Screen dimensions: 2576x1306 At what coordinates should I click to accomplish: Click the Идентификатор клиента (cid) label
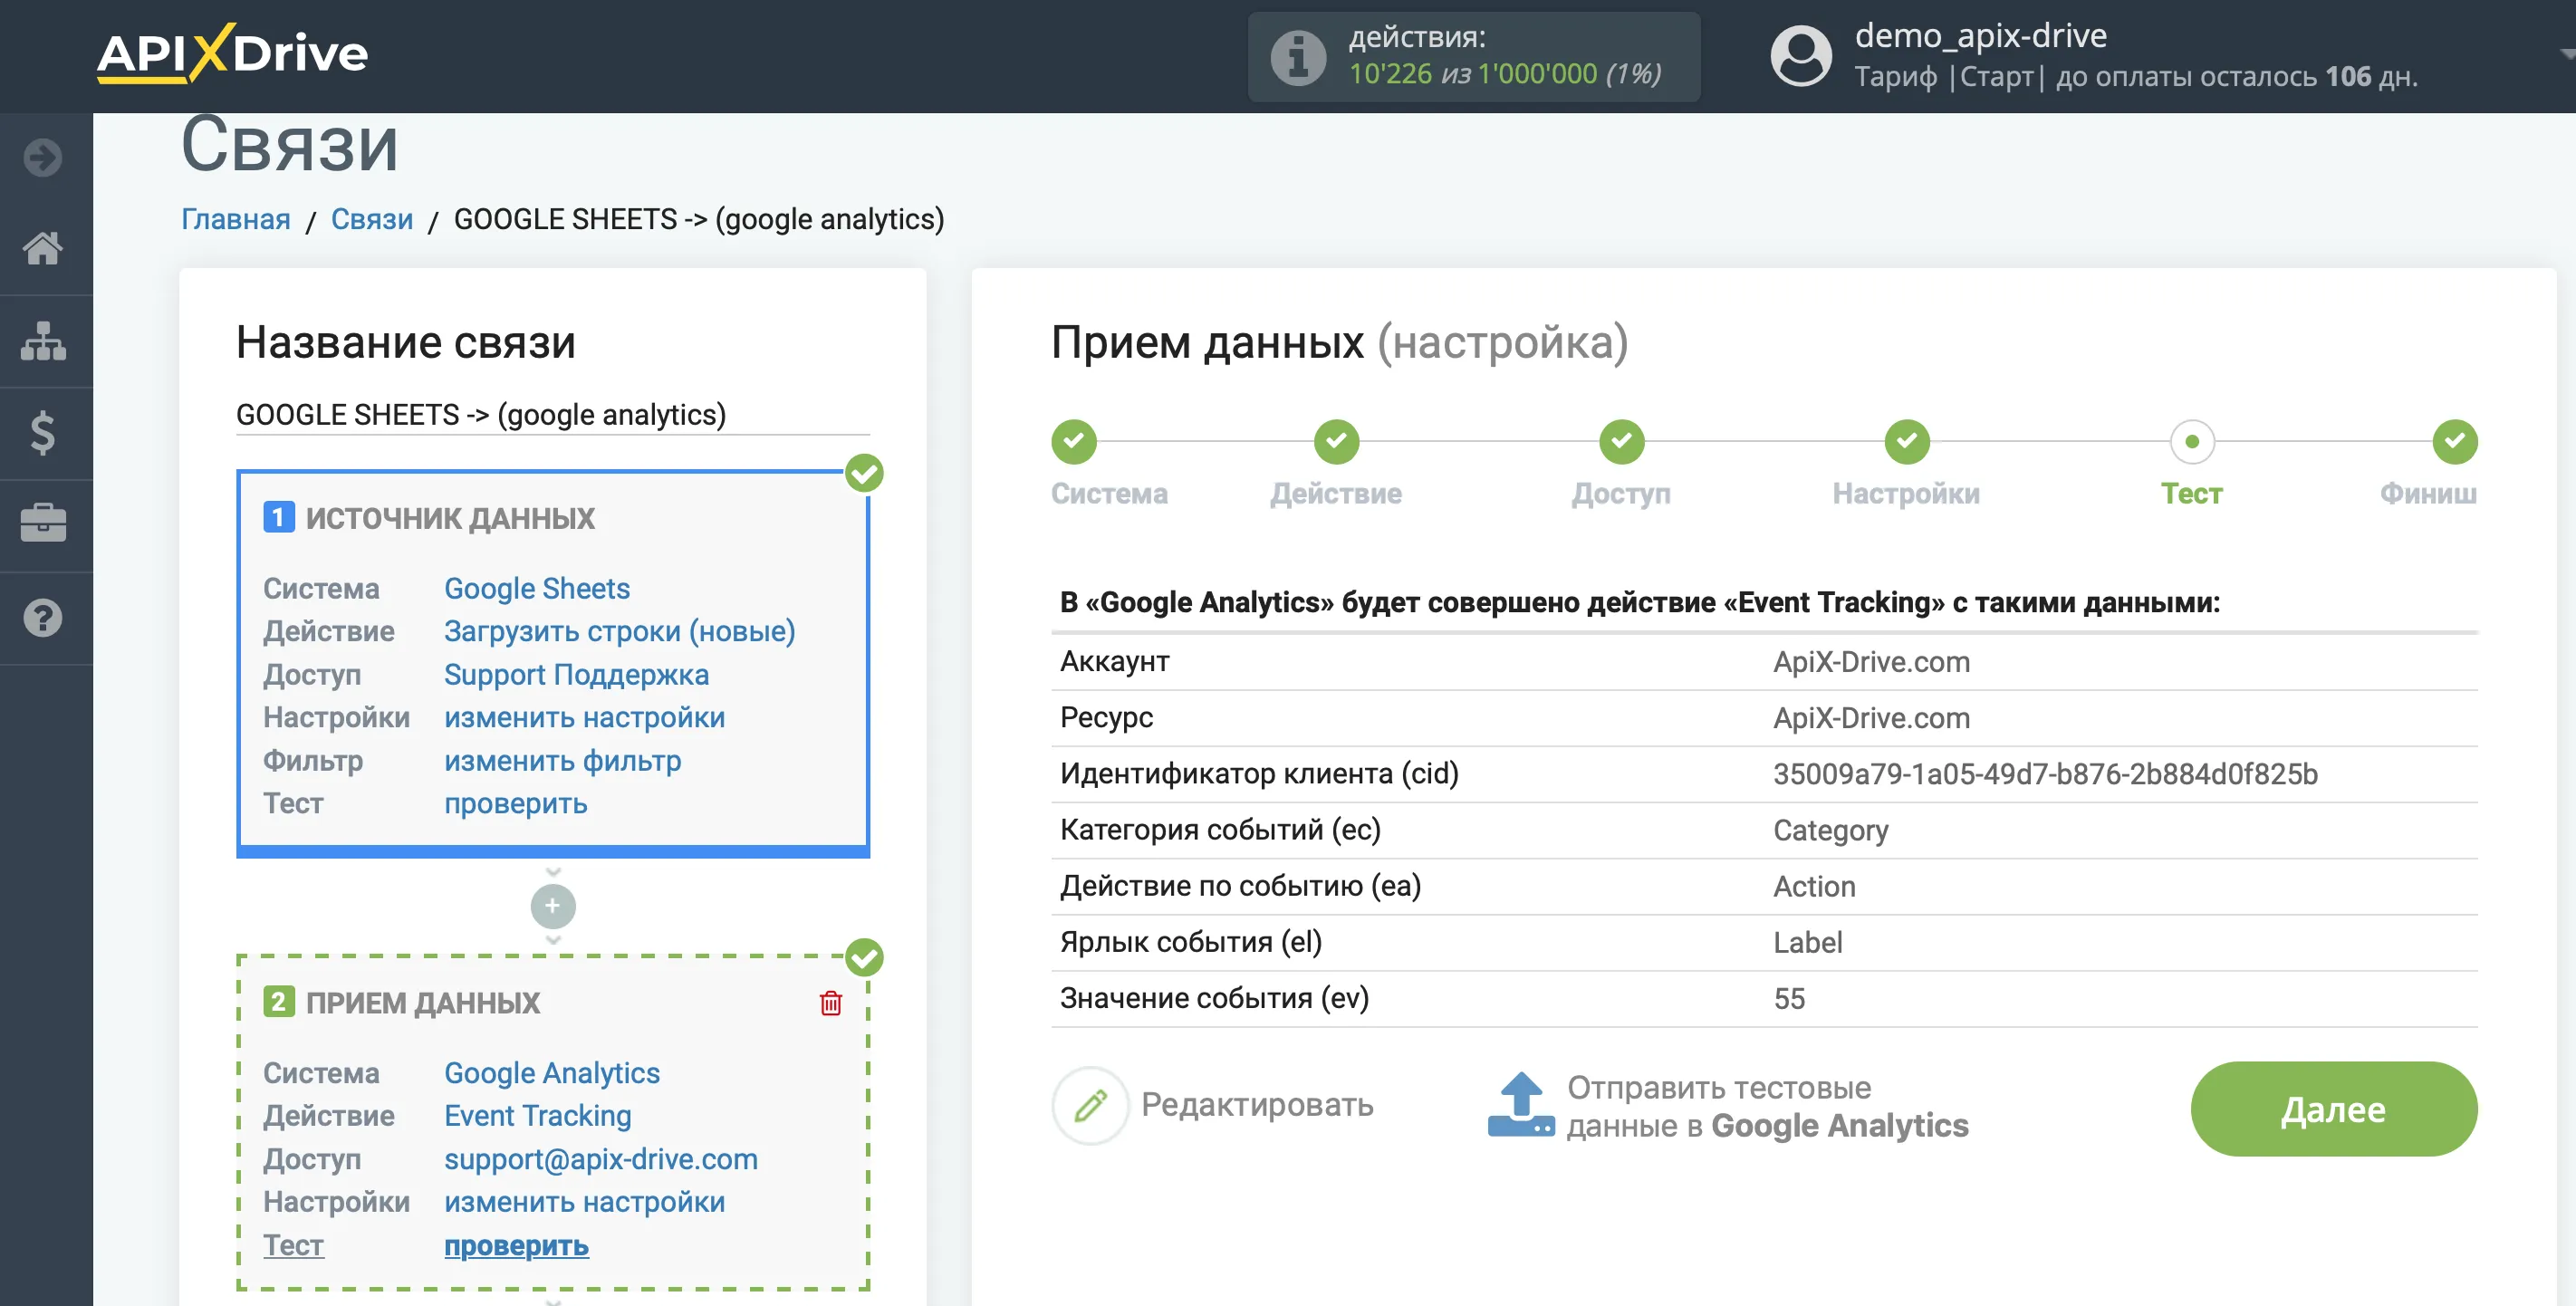(1259, 774)
